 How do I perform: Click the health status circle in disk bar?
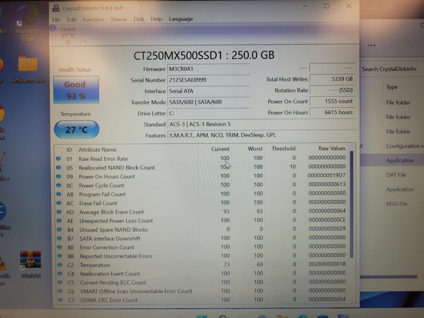click(53, 28)
